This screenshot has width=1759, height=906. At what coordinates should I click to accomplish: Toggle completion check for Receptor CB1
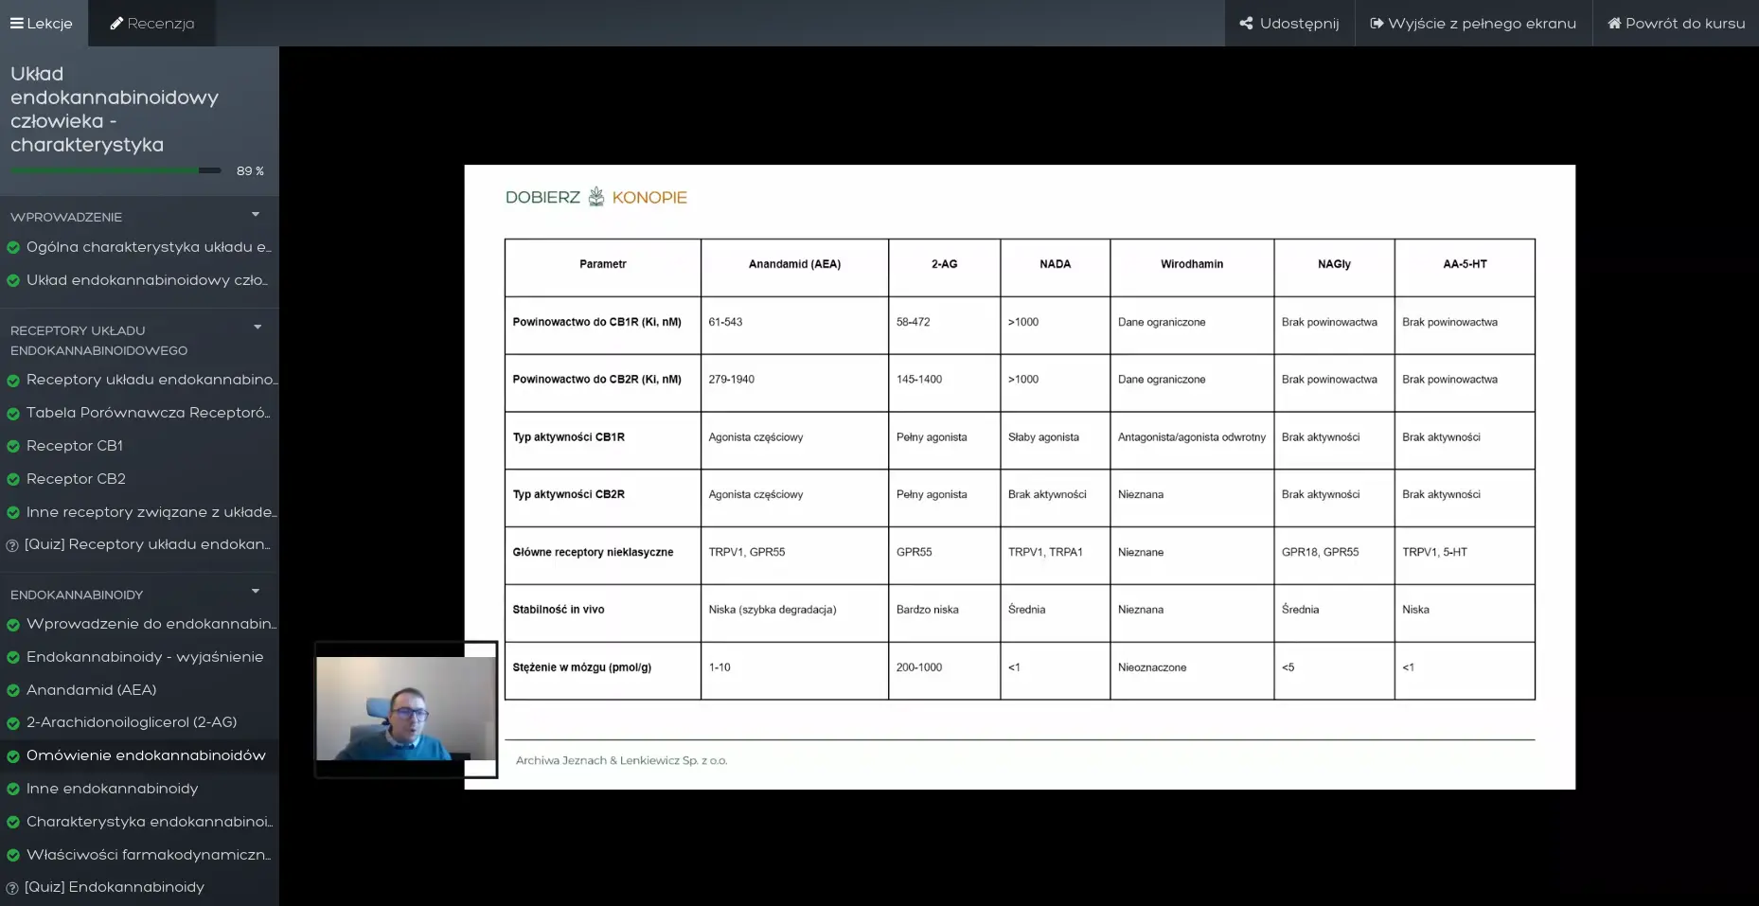click(13, 446)
